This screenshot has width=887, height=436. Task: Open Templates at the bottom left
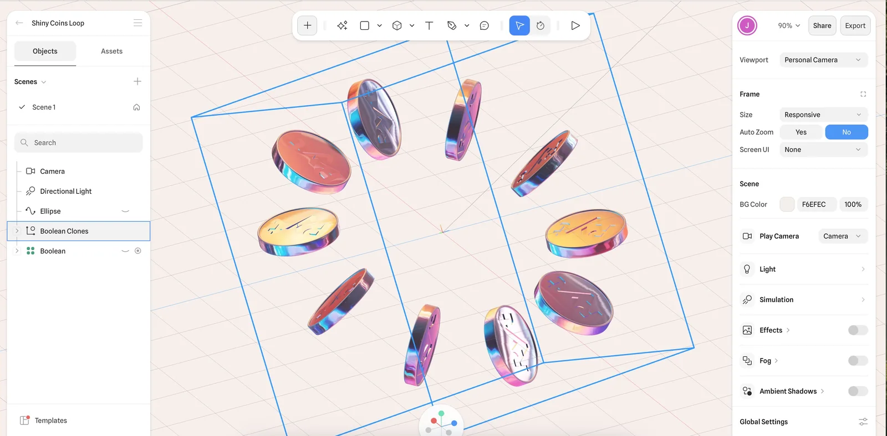click(x=43, y=421)
